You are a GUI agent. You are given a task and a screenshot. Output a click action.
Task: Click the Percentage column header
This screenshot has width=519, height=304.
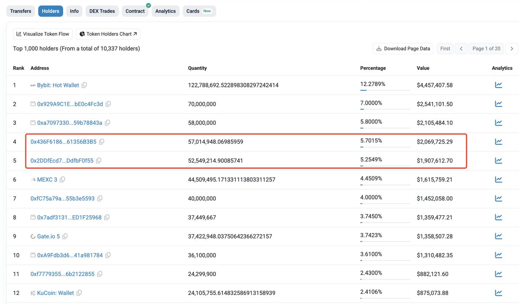(x=373, y=68)
